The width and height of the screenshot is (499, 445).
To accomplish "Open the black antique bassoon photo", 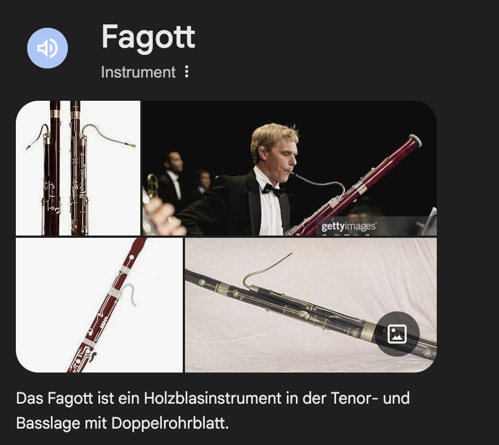I will click(x=311, y=305).
